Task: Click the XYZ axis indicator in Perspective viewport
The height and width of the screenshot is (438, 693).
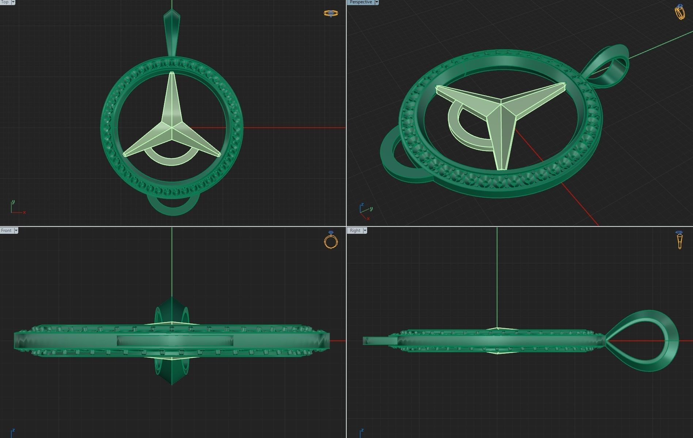Action: point(366,212)
